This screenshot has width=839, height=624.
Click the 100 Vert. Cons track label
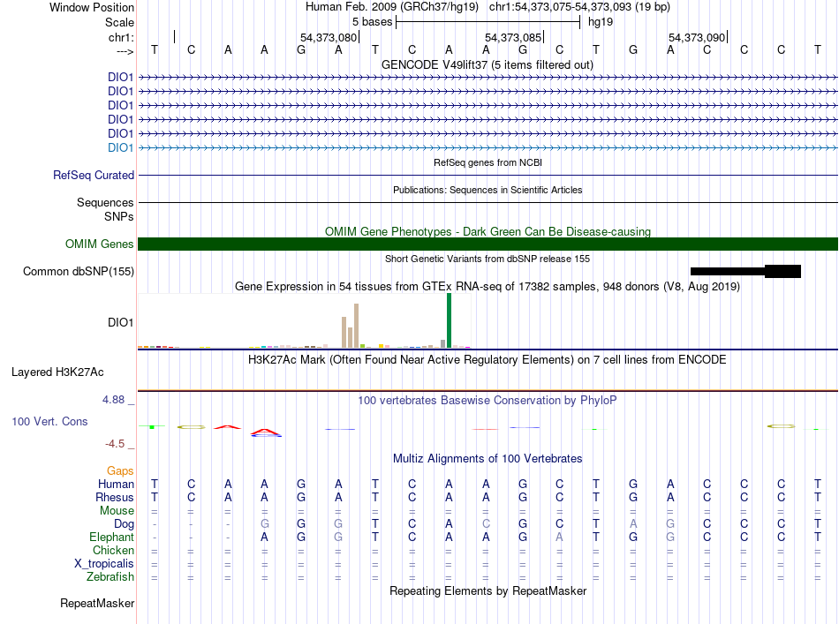click(x=49, y=421)
